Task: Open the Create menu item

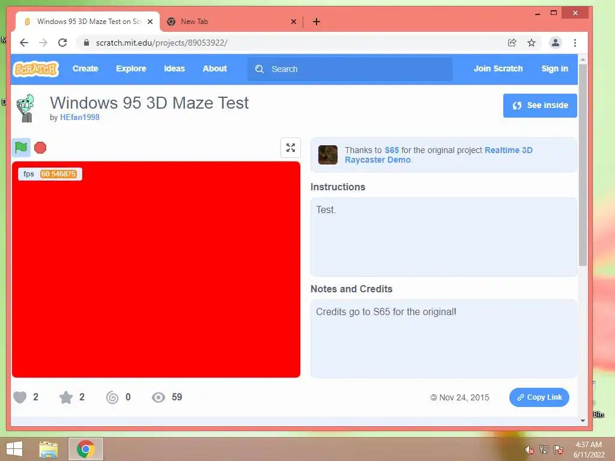Action: click(x=85, y=68)
